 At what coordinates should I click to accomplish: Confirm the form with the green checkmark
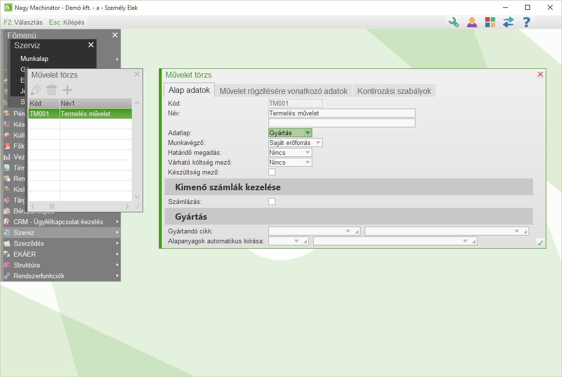540,243
